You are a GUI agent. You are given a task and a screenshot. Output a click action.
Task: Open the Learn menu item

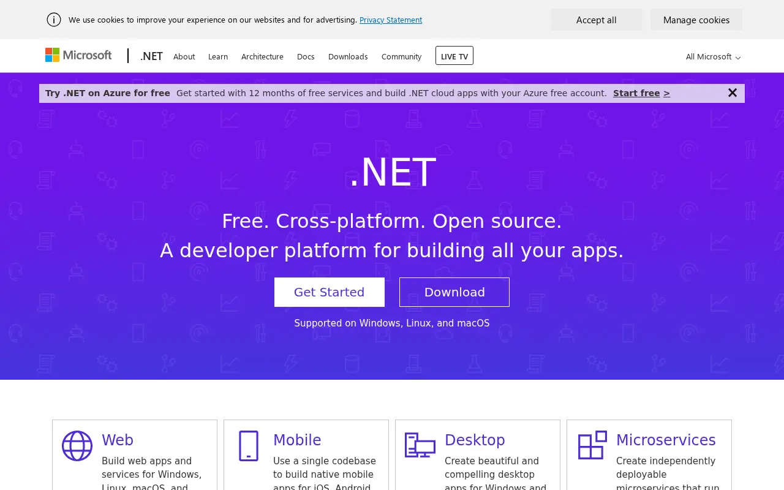218,56
